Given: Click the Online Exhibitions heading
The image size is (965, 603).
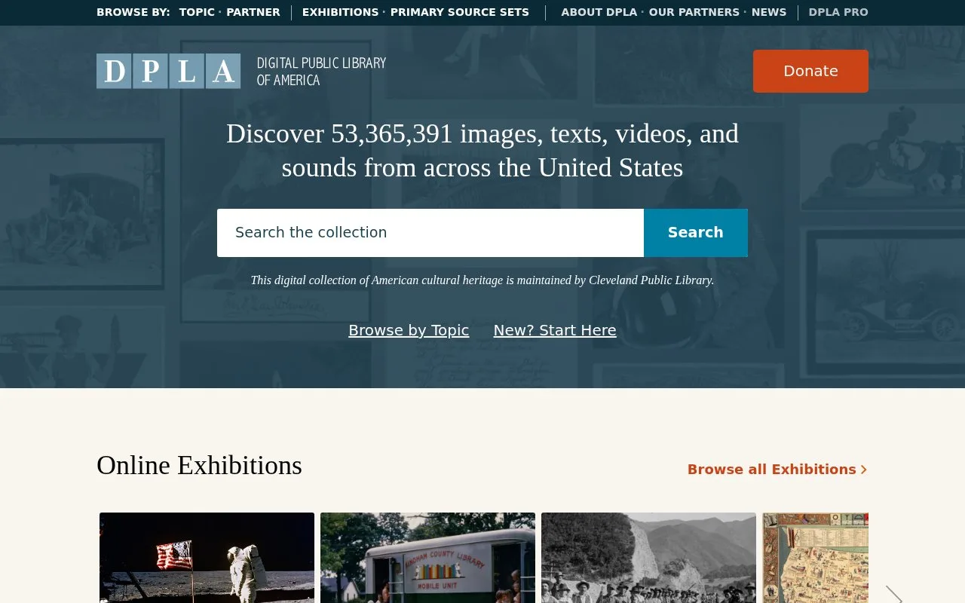Looking at the screenshot, I should (x=199, y=465).
